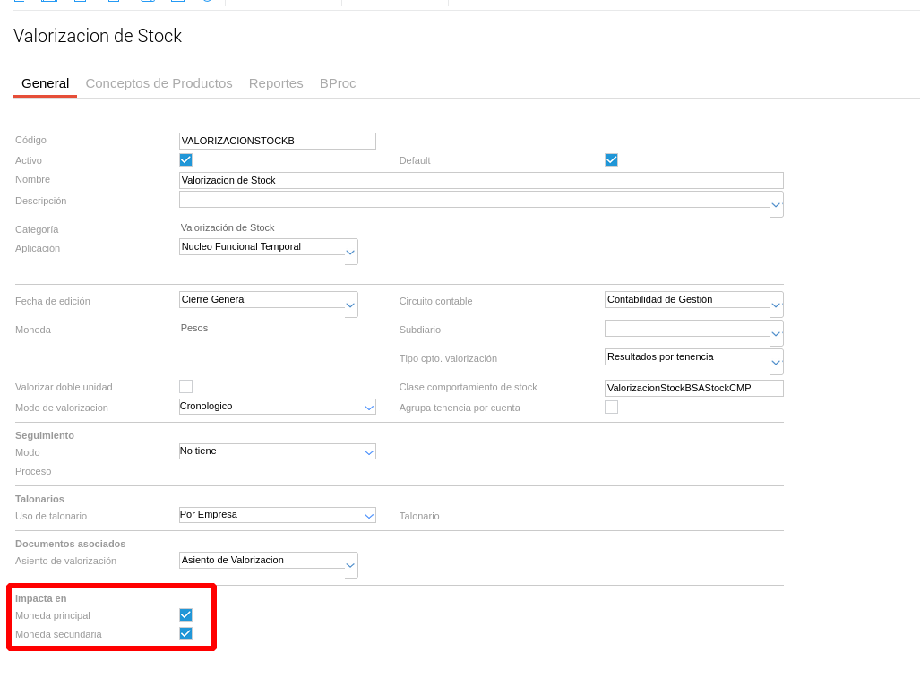The height and width of the screenshot is (678, 920).
Task: Toggle the Activo checkbox
Action: [185, 160]
